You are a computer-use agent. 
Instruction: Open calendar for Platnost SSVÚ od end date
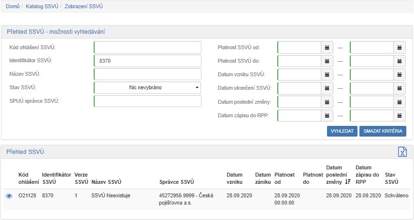pos(400,47)
